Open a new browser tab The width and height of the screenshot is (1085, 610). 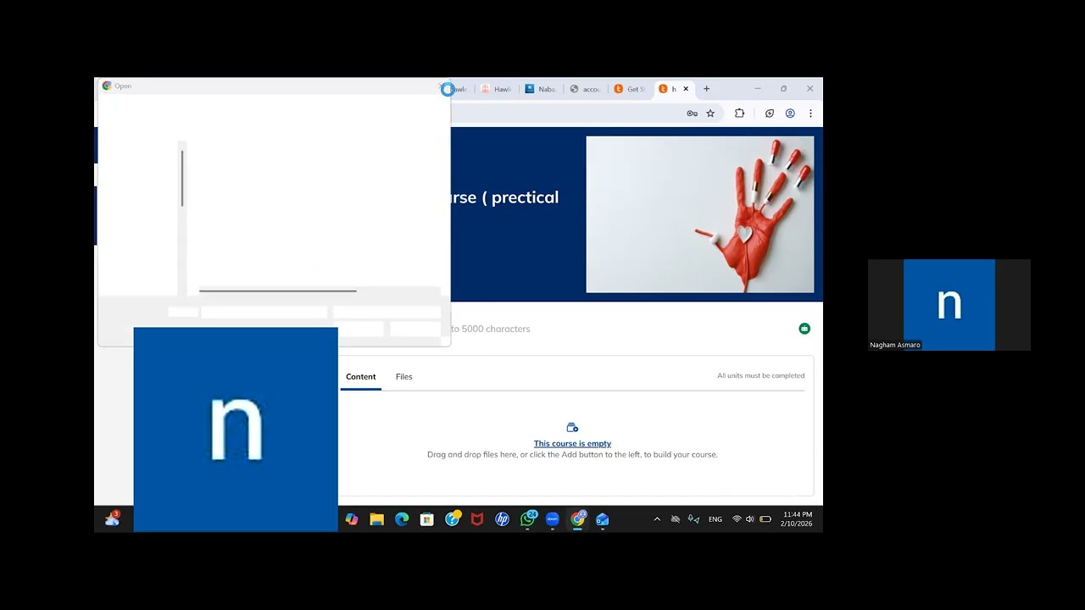click(706, 89)
